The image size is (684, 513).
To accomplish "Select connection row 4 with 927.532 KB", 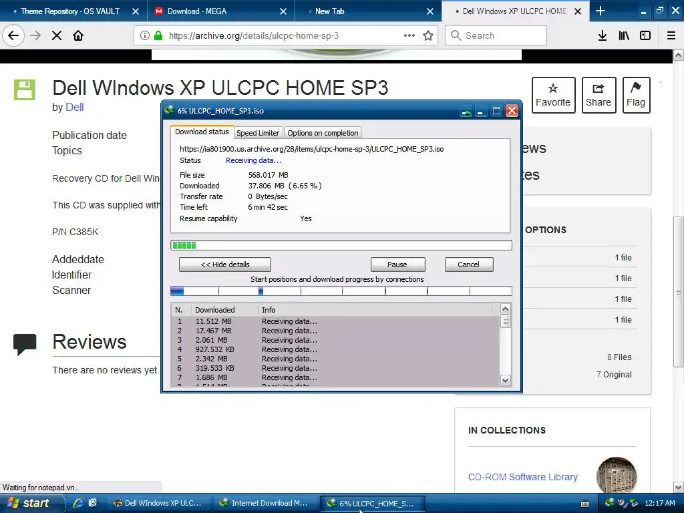I will (x=335, y=349).
